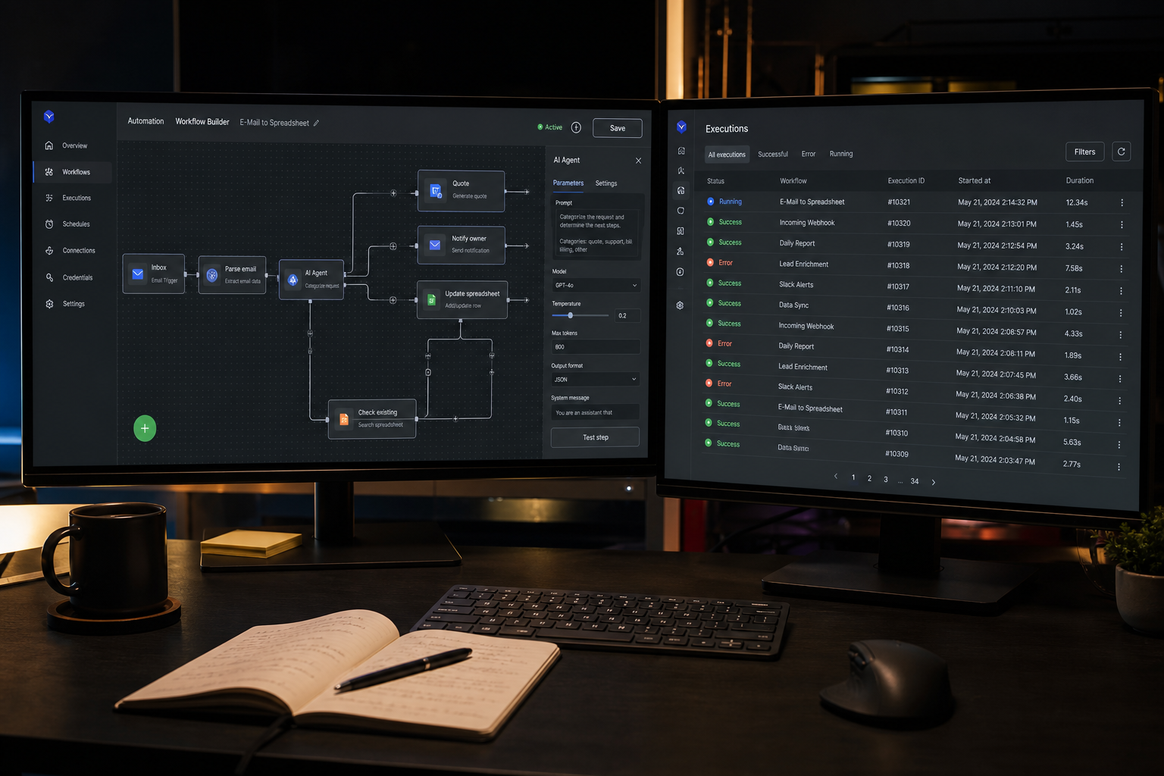Screen dimensions: 1164x776
Task: Refresh the Executions list
Action: coord(1122,152)
